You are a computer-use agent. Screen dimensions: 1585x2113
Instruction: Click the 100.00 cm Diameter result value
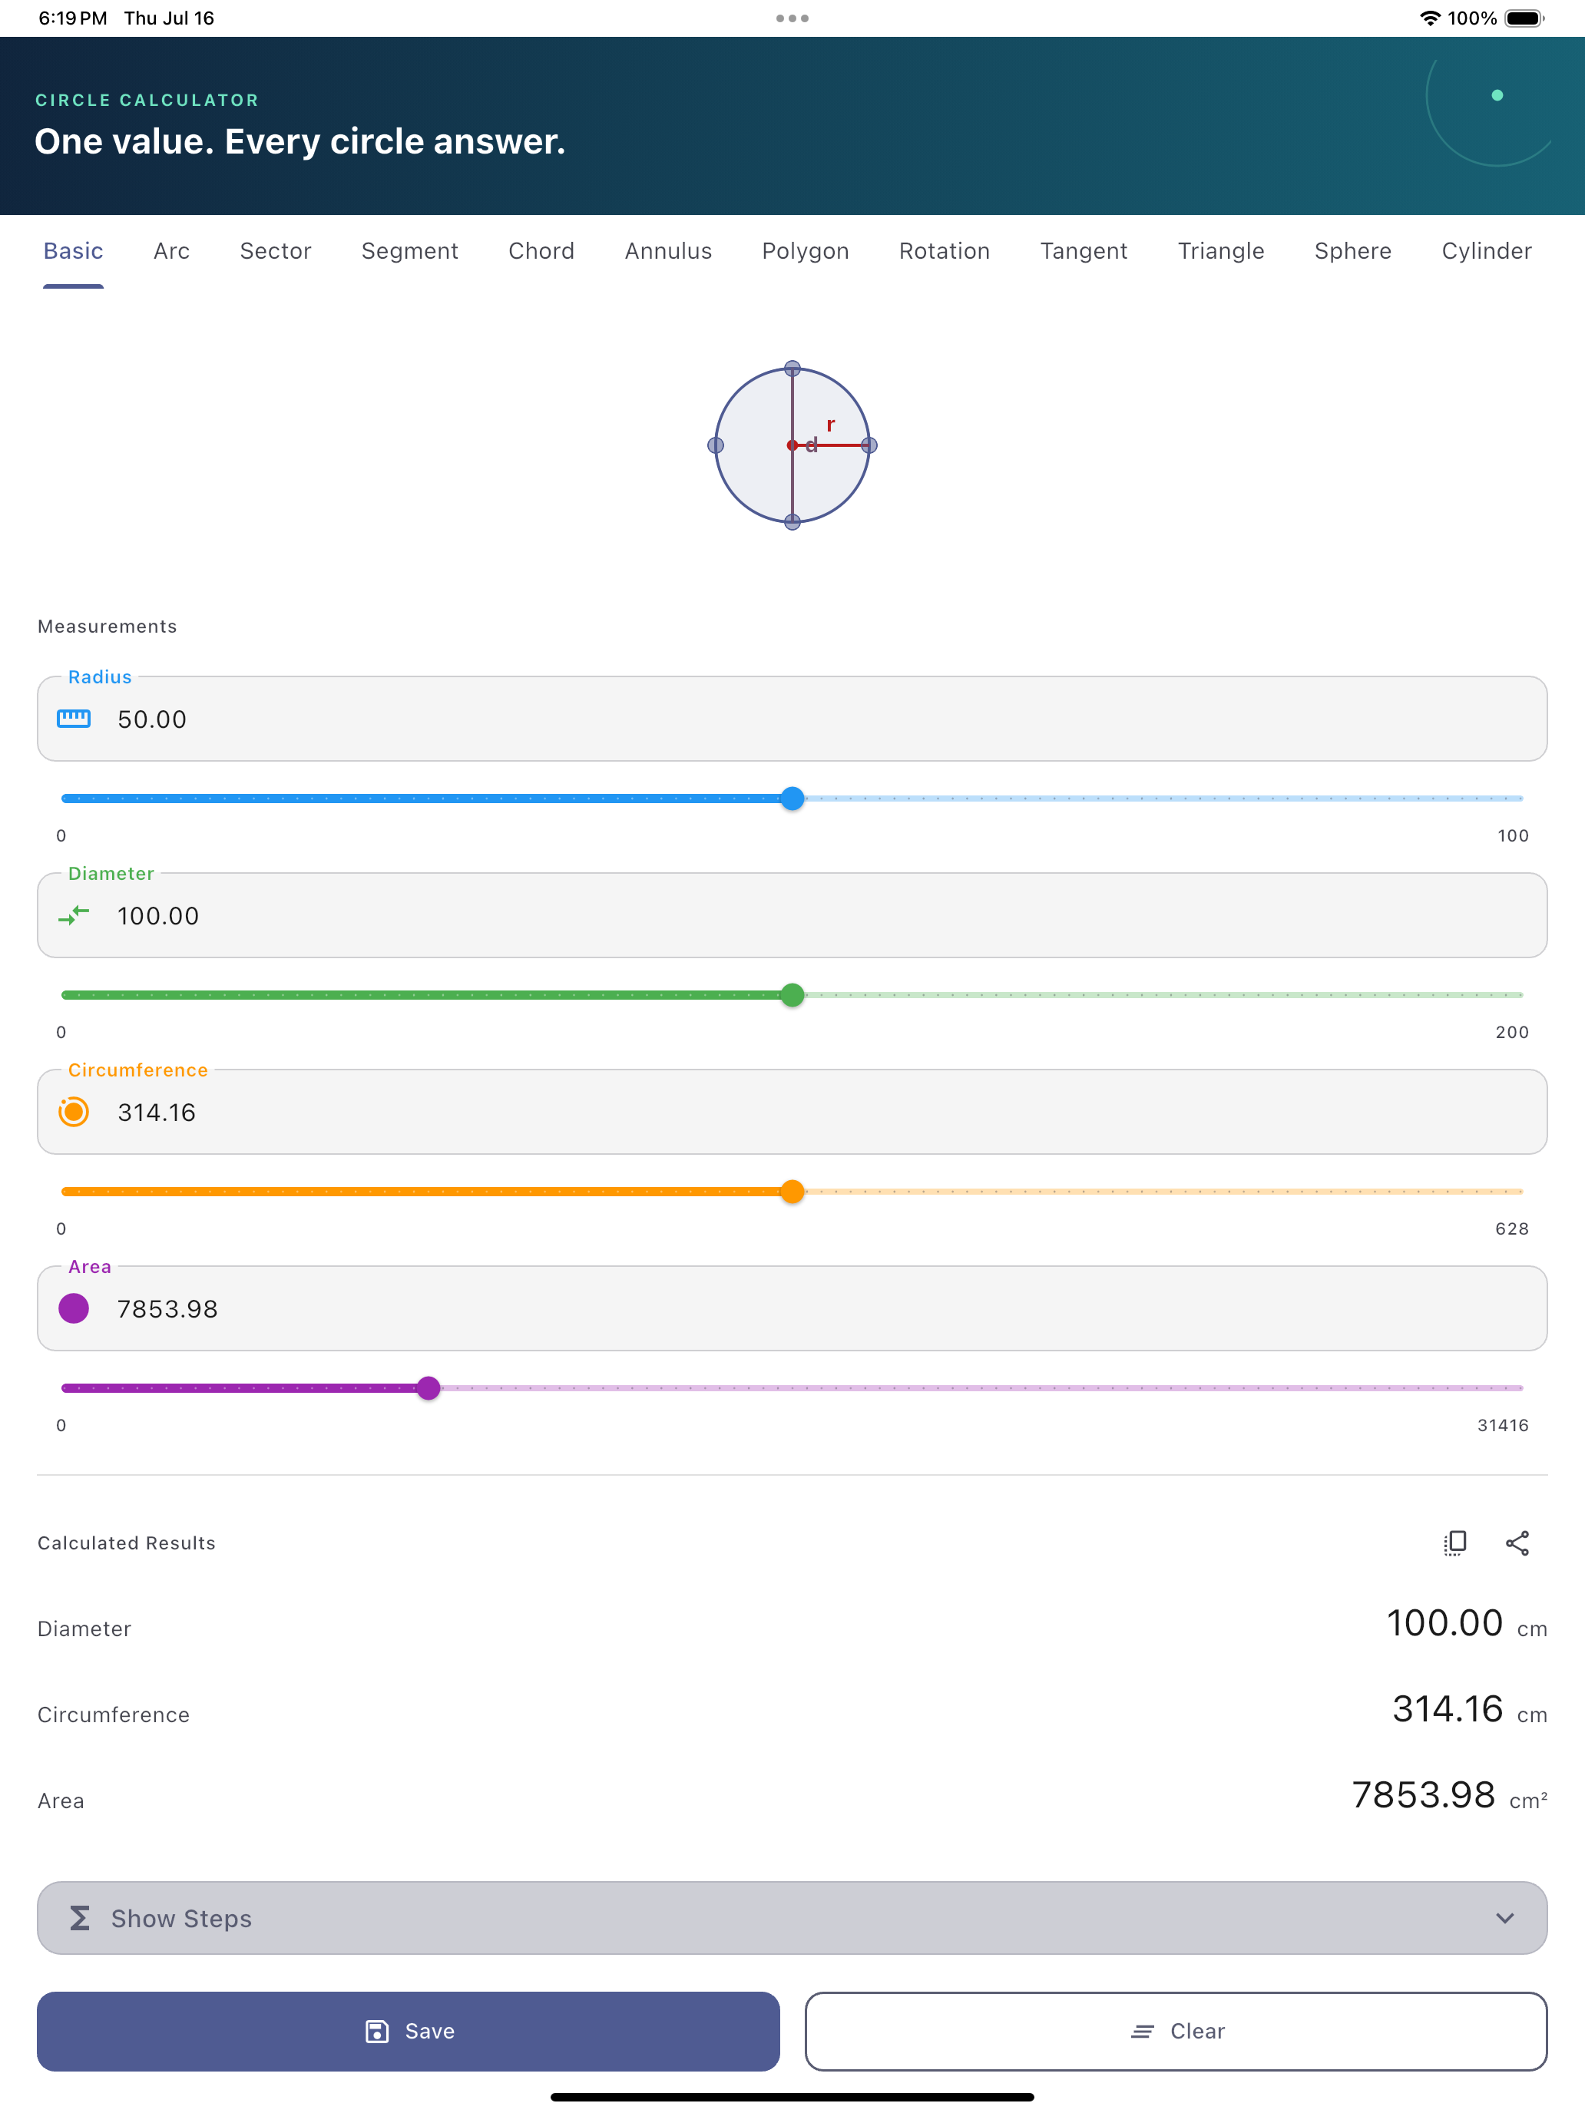click(1467, 1623)
